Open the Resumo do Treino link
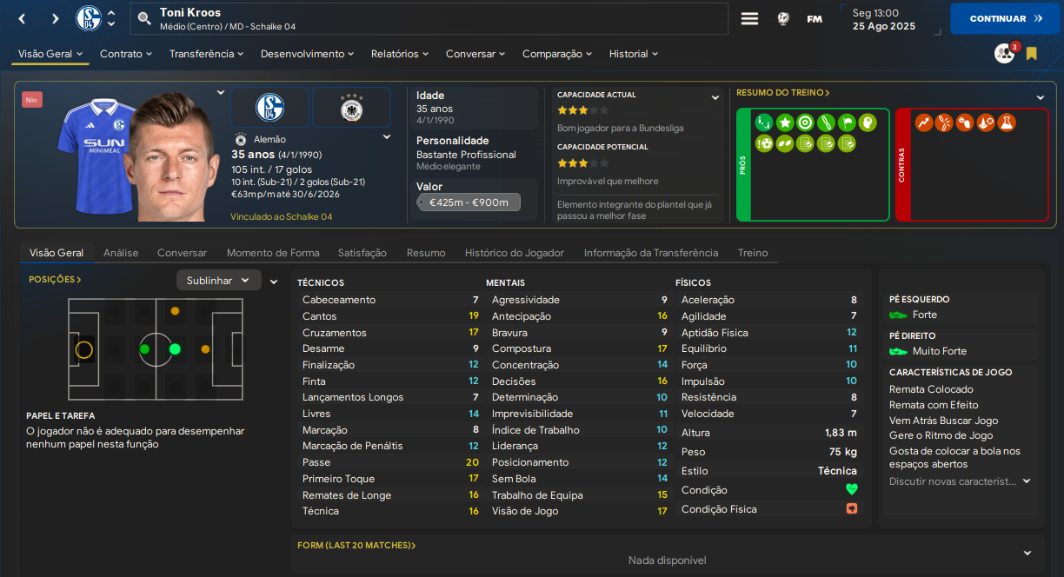The width and height of the screenshot is (1064, 577). [782, 92]
